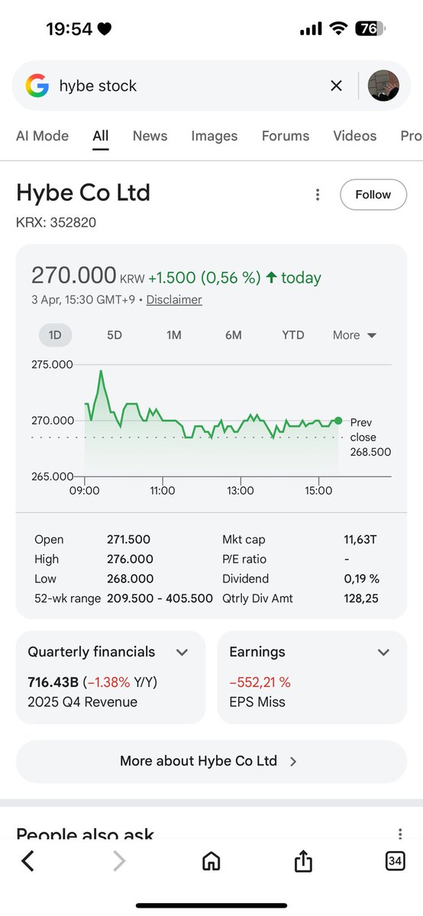The image size is (423, 916).
Task: Open the profile avatar picture
Action: coord(384,85)
